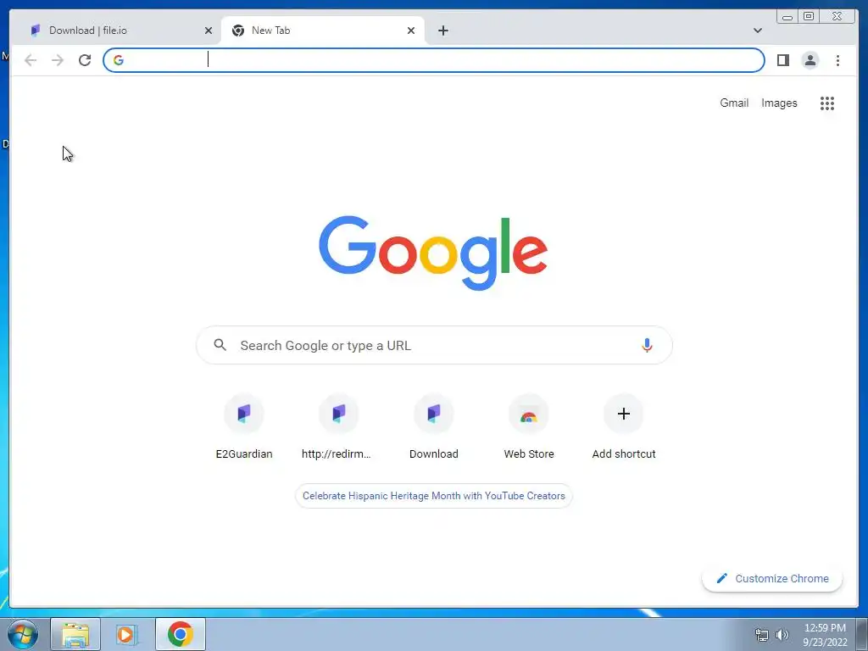
Task: Select the New Tab tab
Action: [x=323, y=31]
